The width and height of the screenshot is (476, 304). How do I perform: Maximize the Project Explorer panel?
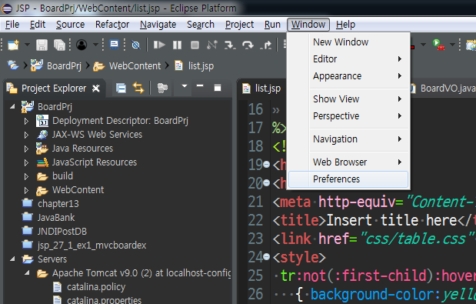point(218,88)
